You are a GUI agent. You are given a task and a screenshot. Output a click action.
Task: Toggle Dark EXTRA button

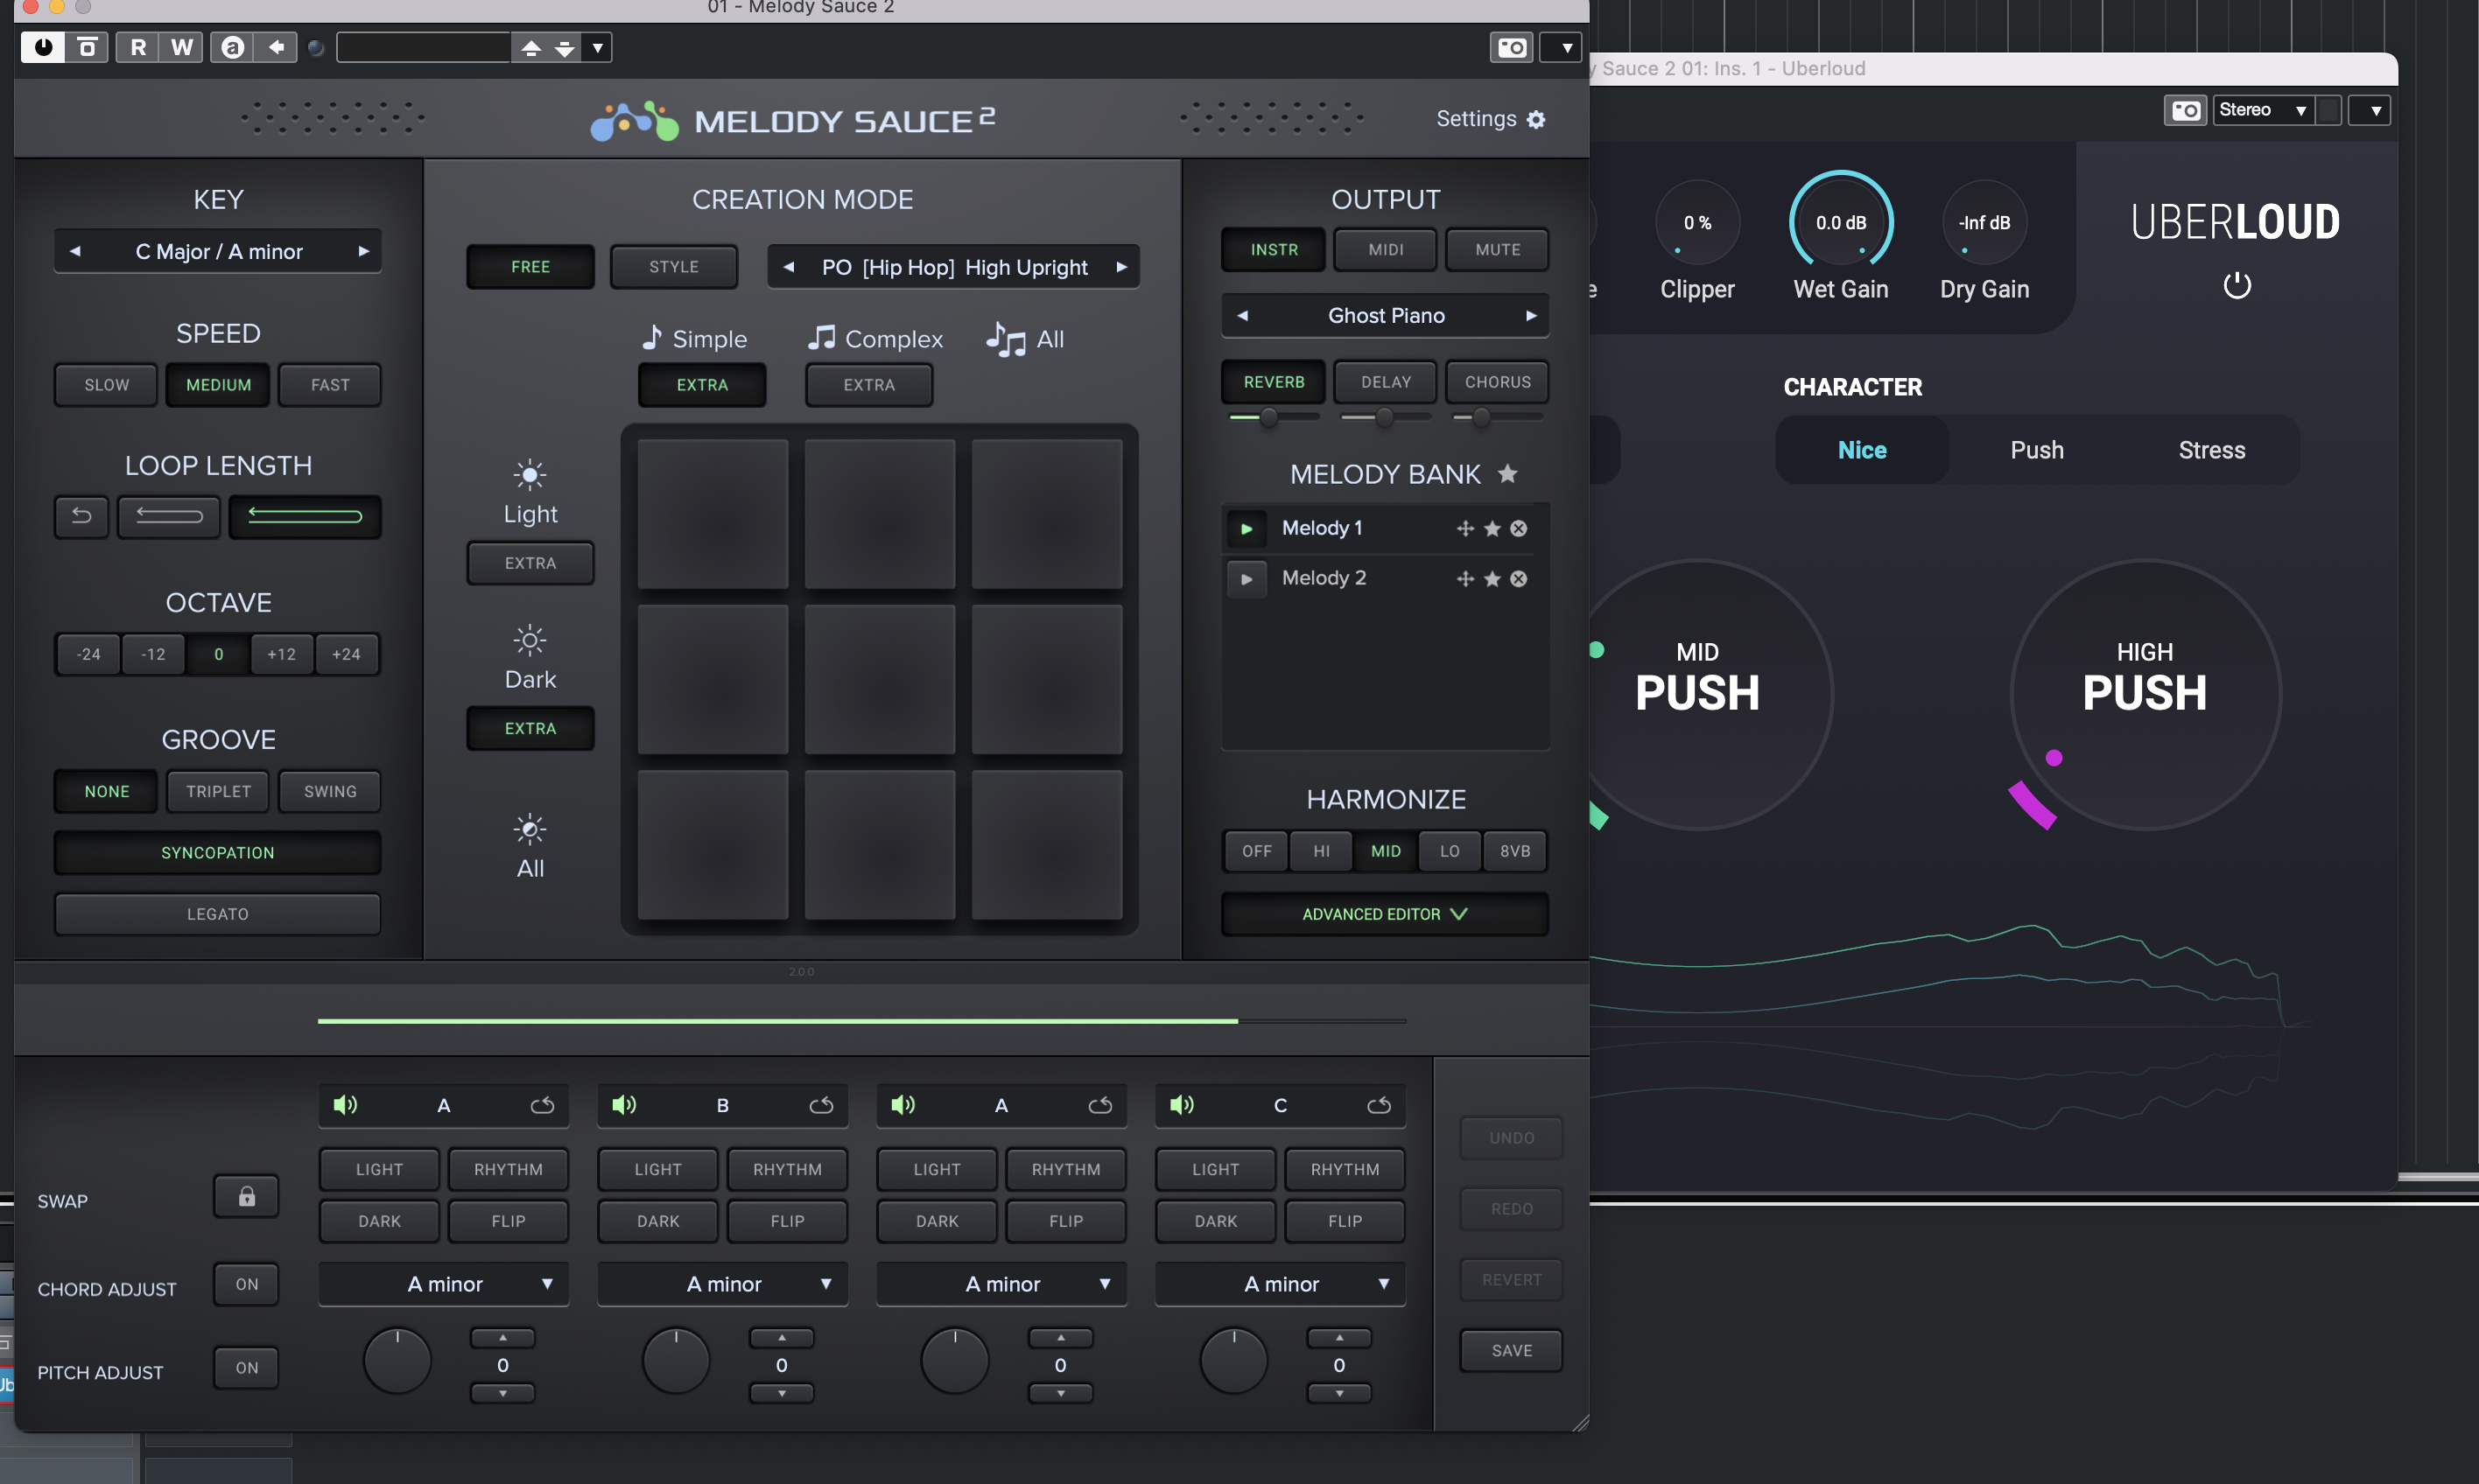point(530,728)
